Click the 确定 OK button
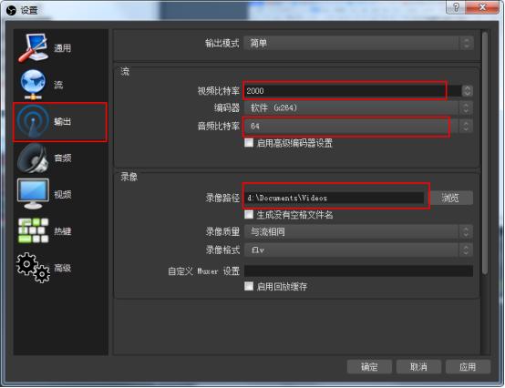Screen dimensions: 505x388 (x=369, y=367)
